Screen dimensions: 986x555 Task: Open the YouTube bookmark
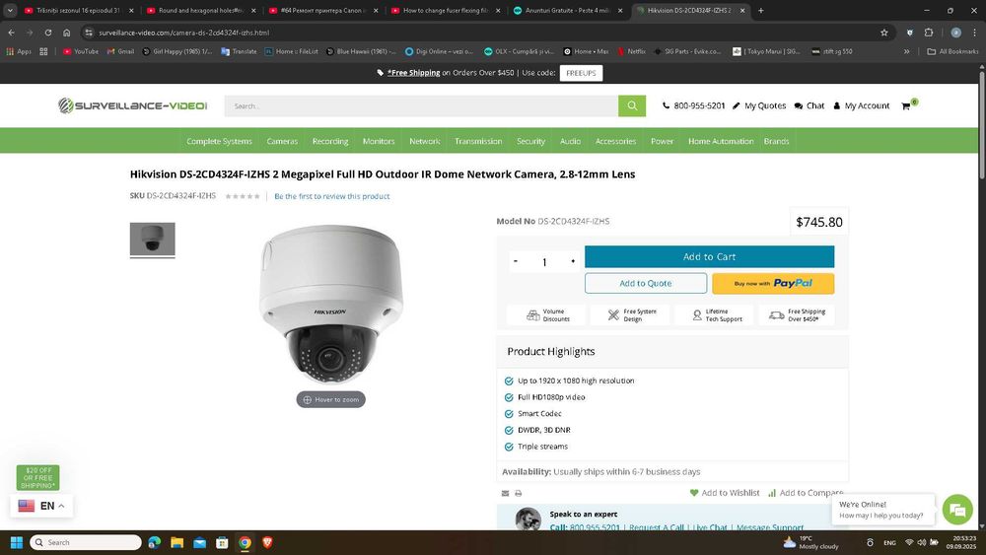point(81,51)
